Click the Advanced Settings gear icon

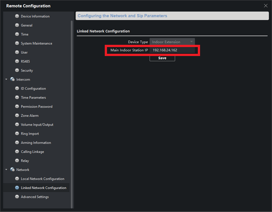[17, 197]
